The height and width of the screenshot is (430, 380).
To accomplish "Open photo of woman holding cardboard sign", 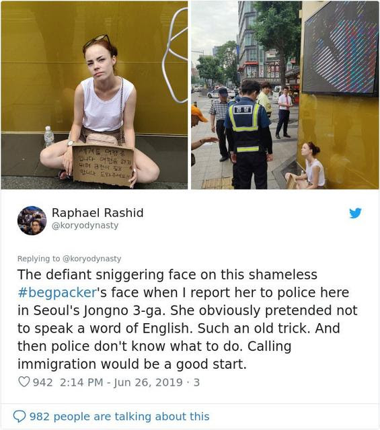I will pos(94,95).
